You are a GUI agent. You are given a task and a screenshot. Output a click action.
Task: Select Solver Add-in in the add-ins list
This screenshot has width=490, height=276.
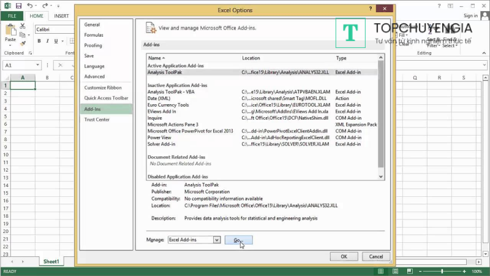(x=162, y=144)
